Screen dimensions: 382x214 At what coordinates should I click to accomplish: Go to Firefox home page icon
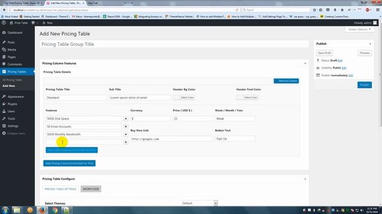click(342, 10)
